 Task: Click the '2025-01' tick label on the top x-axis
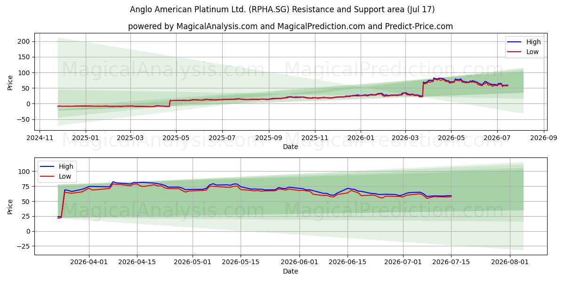point(86,139)
